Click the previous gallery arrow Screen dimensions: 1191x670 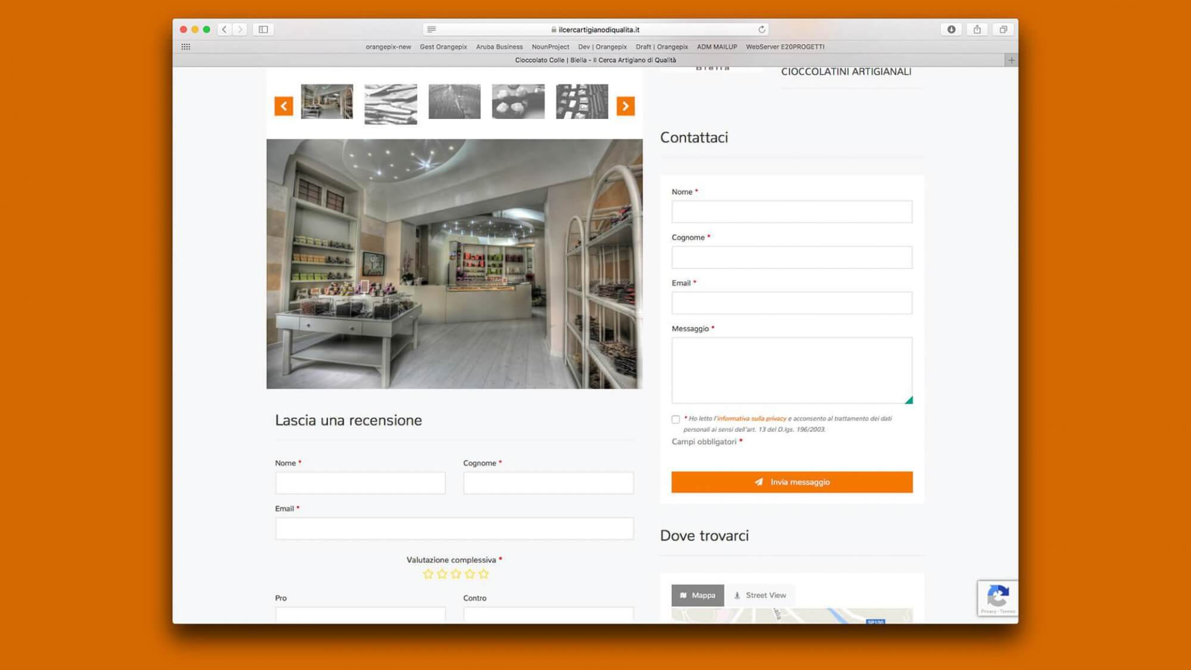(x=284, y=106)
